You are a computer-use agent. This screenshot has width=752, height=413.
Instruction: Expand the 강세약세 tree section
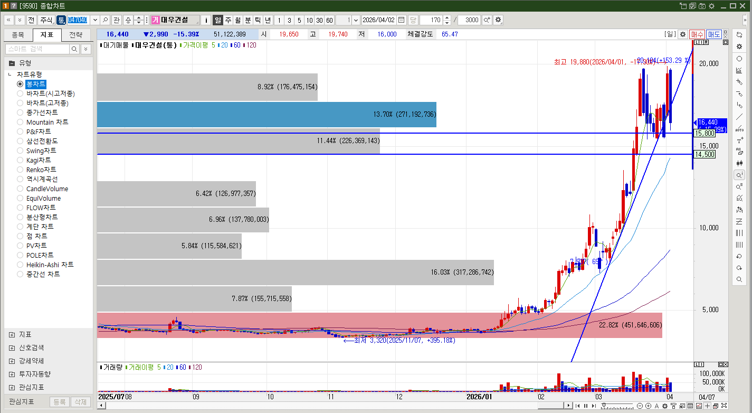(x=12, y=361)
